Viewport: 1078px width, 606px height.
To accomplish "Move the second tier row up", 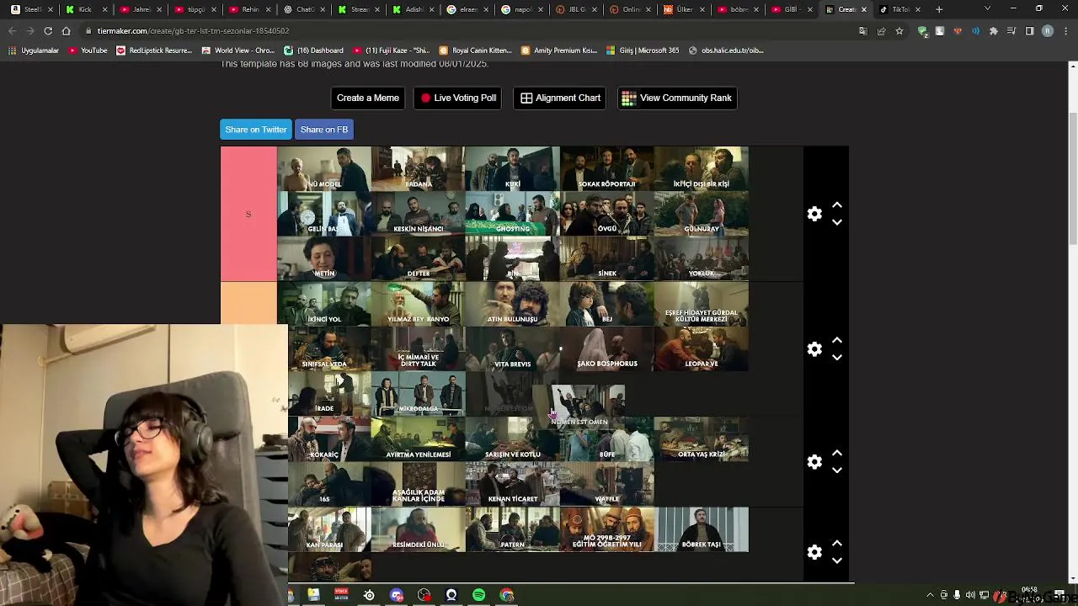I will [837, 340].
